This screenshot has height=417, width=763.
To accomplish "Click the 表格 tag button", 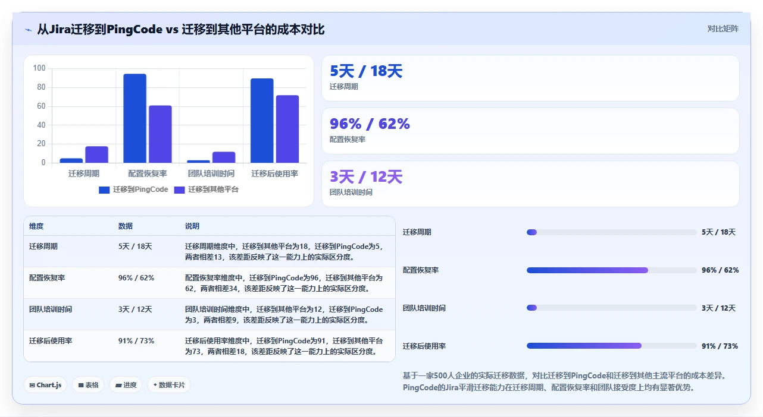I will pos(88,385).
